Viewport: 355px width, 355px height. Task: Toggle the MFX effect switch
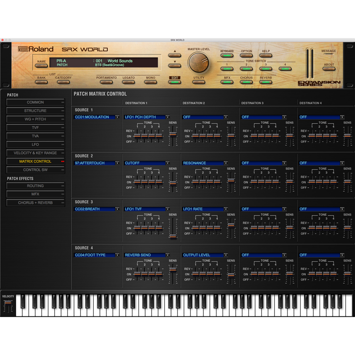(x=227, y=82)
